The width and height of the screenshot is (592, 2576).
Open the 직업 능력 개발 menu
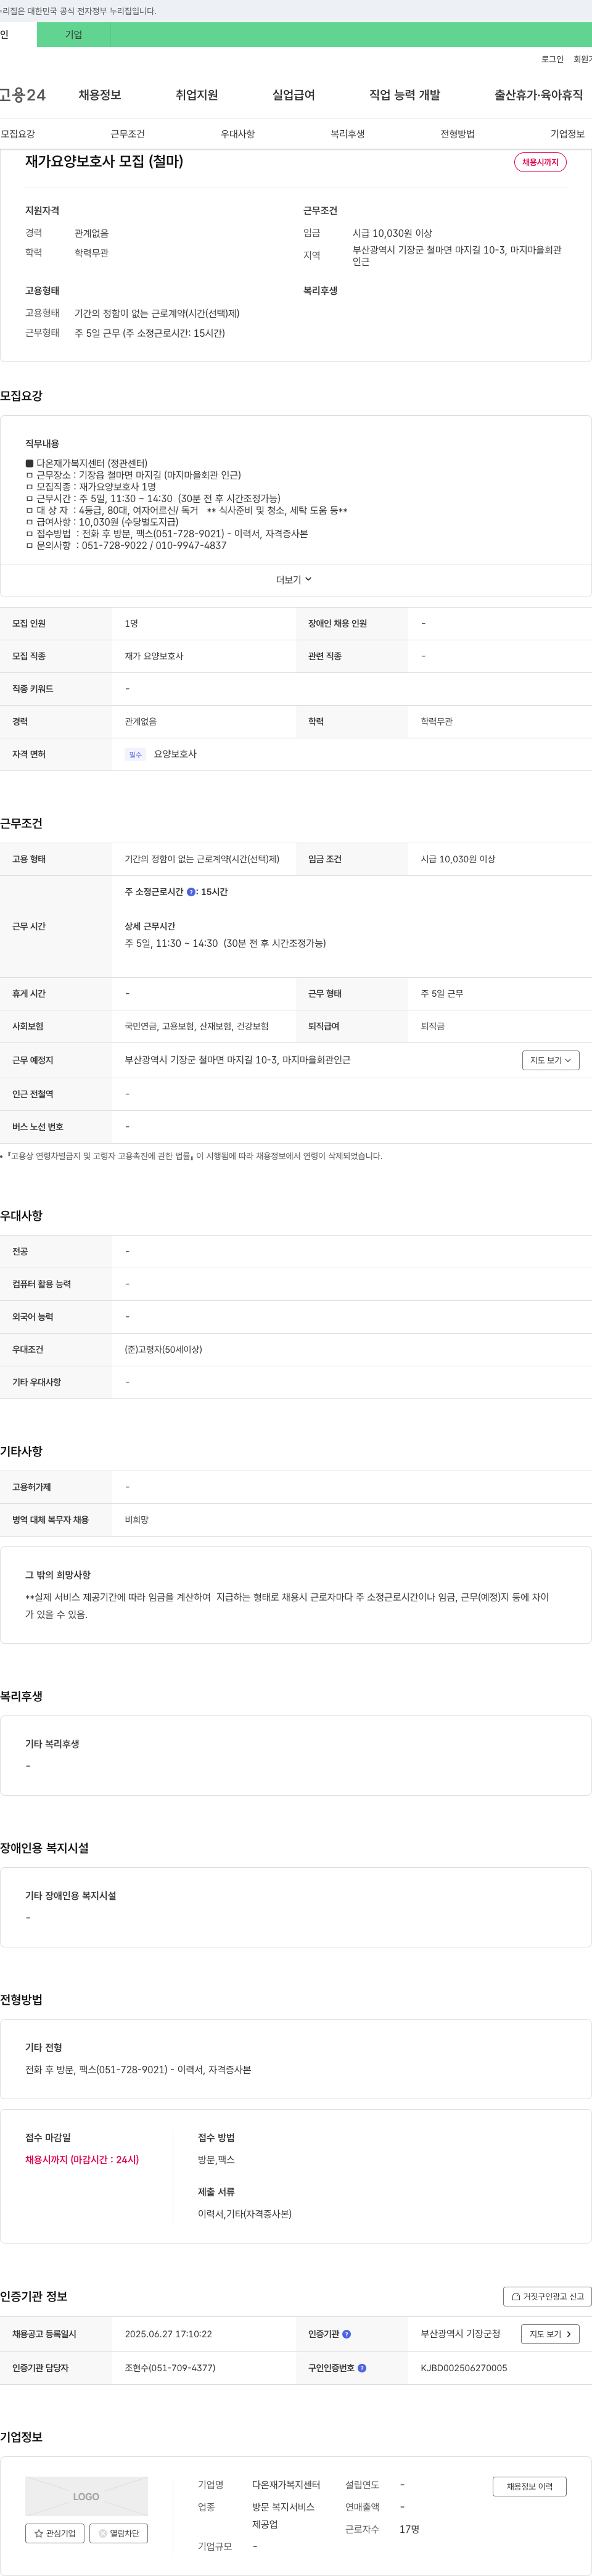(x=405, y=95)
